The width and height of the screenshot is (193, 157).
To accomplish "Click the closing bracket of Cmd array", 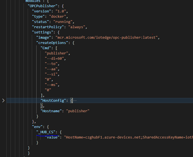I will click(x=42, y=95).
